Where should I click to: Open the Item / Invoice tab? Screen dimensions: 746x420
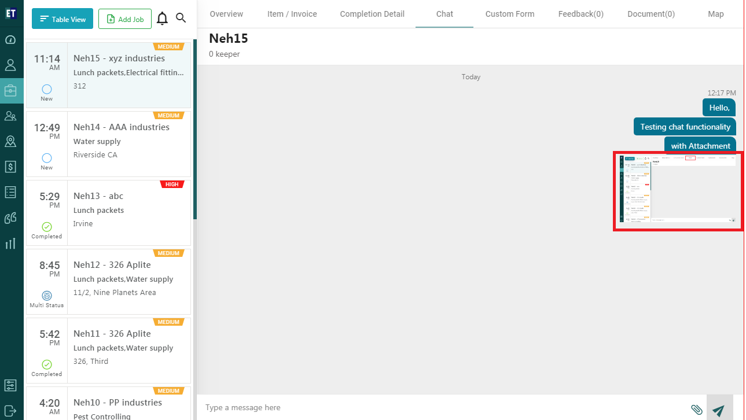coord(292,14)
